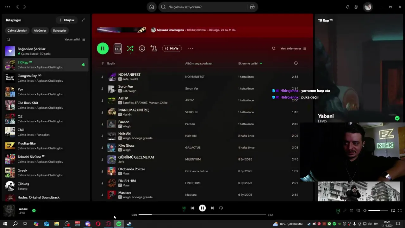Viewport: 405px width, 228px height.
Task: Toggle shuffle in the bottom player bar
Action: pos(184,208)
